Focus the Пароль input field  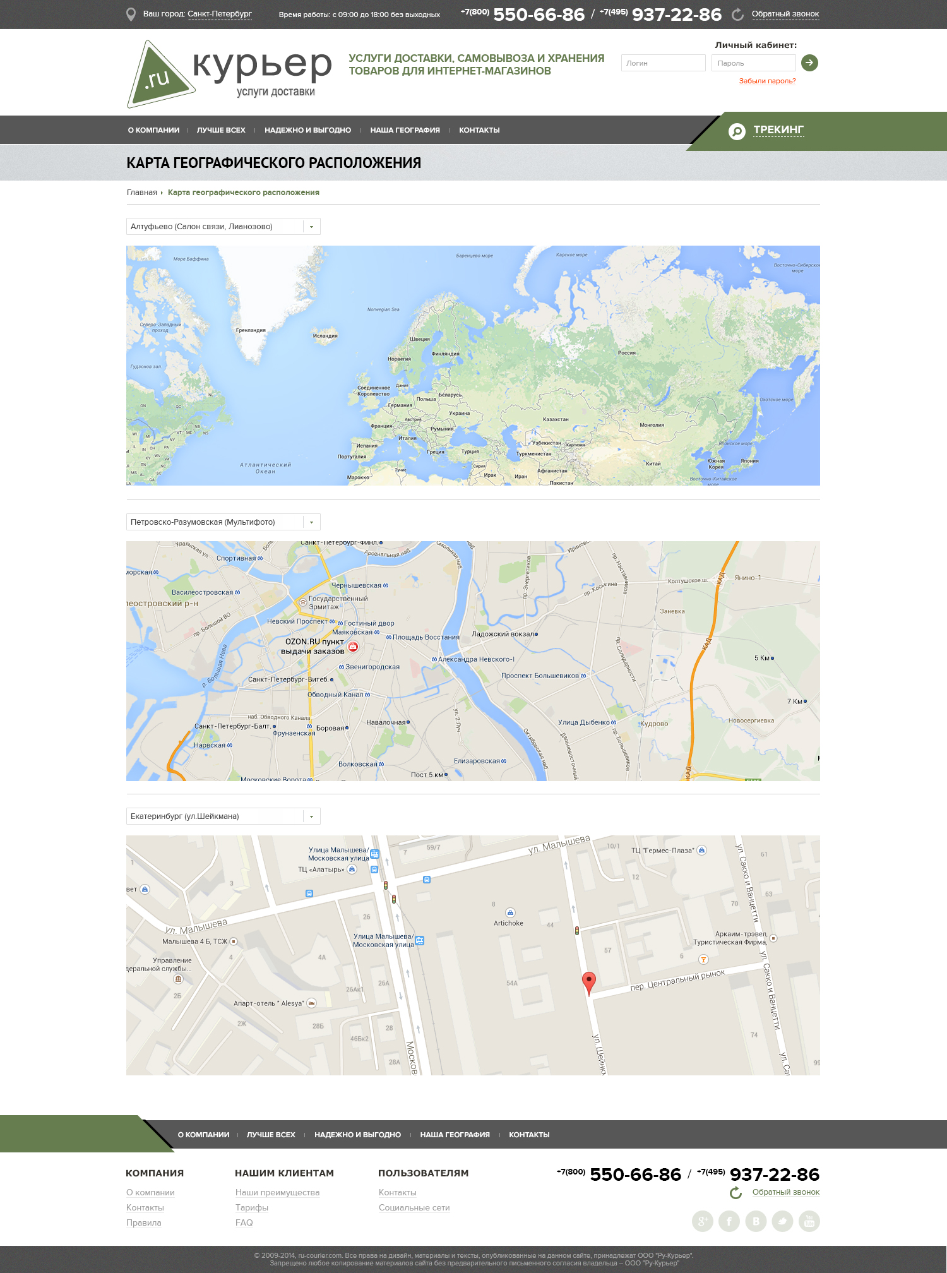(754, 63)
